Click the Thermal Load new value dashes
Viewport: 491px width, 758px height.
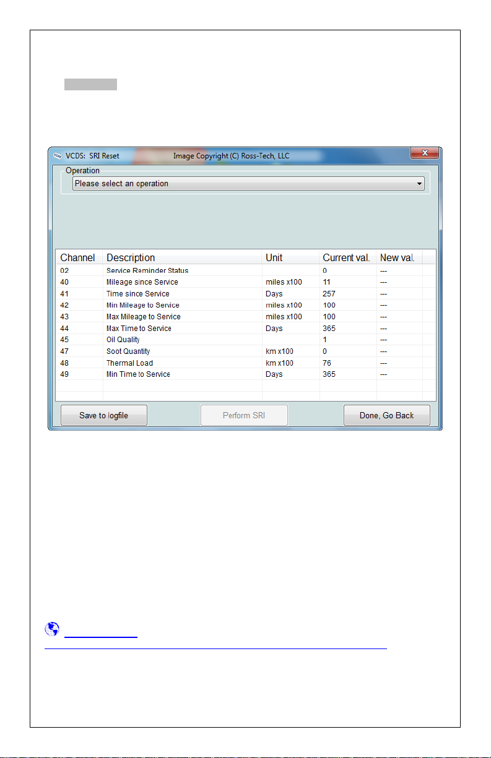tap(383, 363)
